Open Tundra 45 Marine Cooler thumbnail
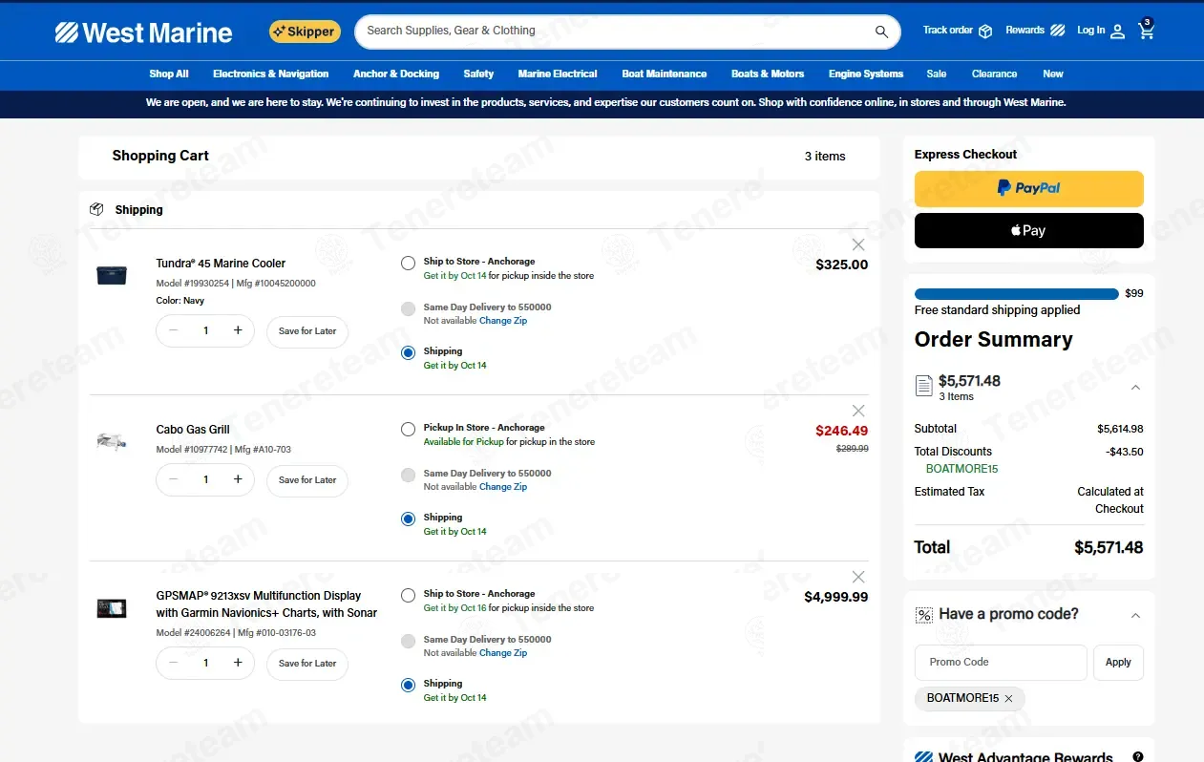 (112, 275)
